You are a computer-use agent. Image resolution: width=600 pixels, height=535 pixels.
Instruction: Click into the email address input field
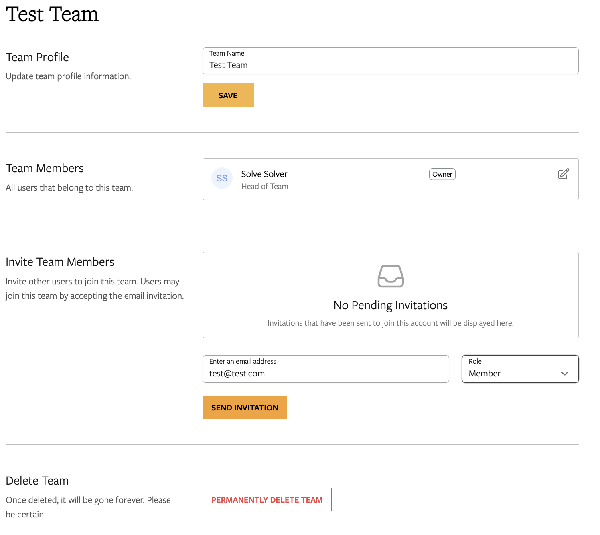(325, 373)
